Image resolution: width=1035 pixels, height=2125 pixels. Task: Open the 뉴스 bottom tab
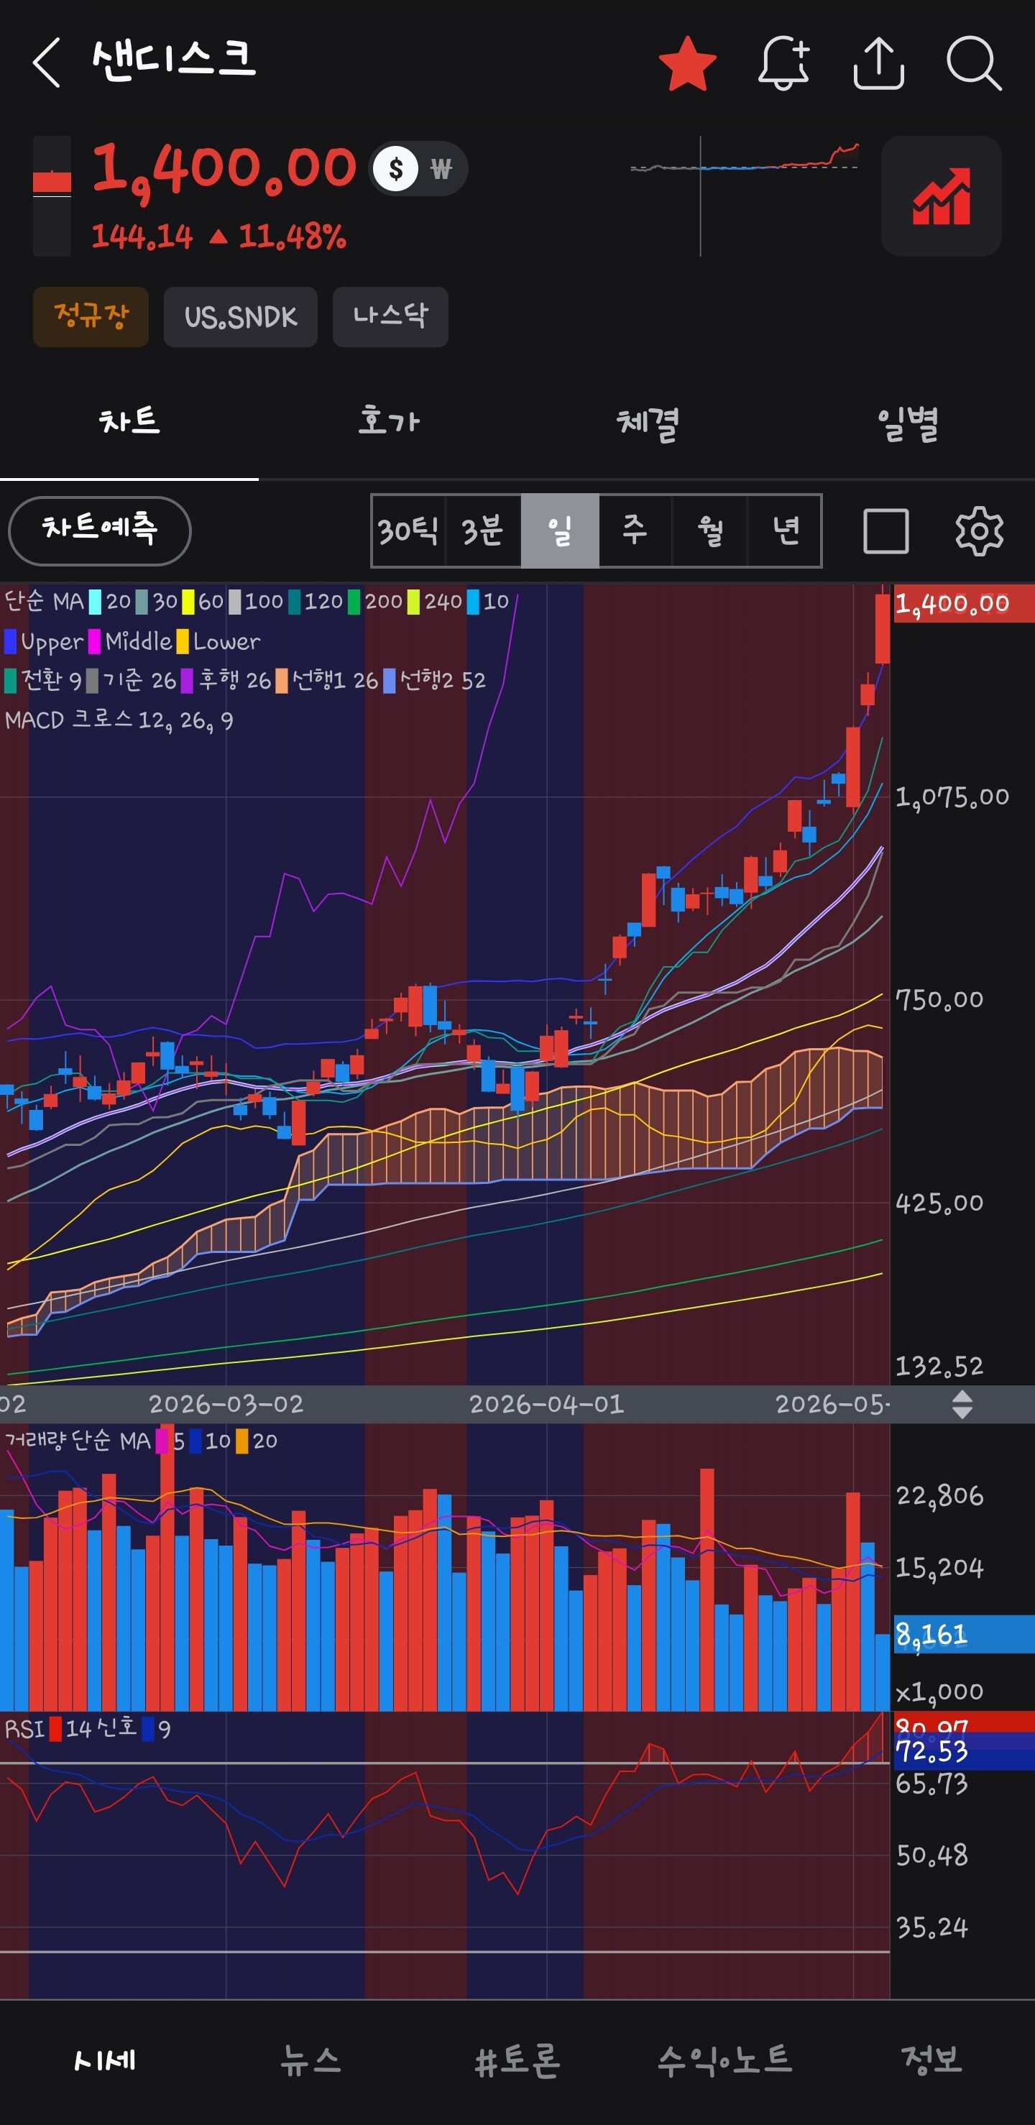pyautogui.click(x=310, y=2060)
